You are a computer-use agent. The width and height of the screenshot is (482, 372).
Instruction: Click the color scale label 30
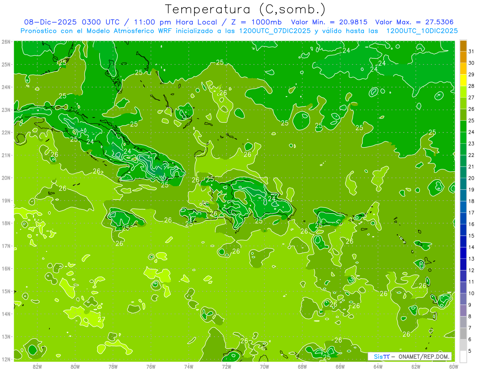(x=472, y=63)
